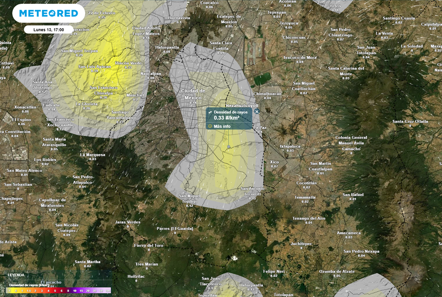Click the info icon beside Más info
442x297 pixels.
(x=210, y=126)
